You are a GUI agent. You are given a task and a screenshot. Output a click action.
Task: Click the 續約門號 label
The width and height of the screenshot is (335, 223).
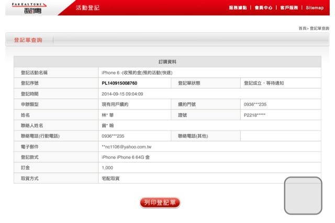point(187,104)
